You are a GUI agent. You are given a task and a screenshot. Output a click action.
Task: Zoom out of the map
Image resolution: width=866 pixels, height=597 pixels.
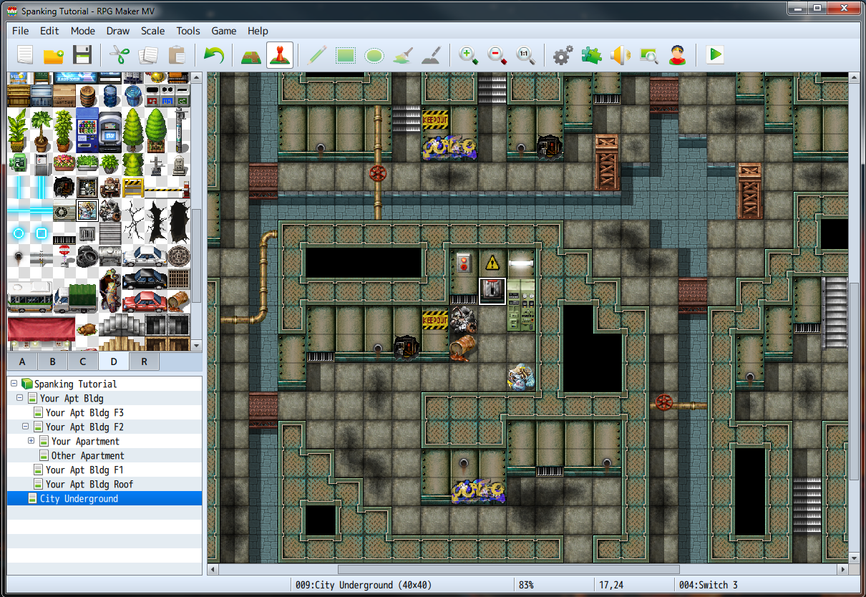tap(497, 55)
